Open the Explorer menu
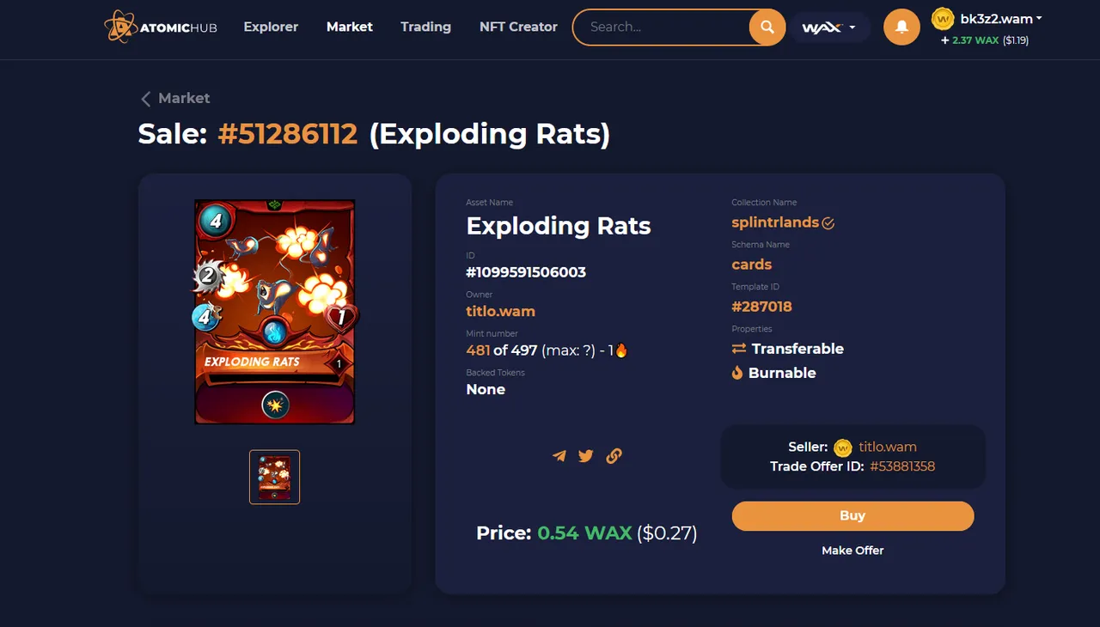 pos(271,27)
